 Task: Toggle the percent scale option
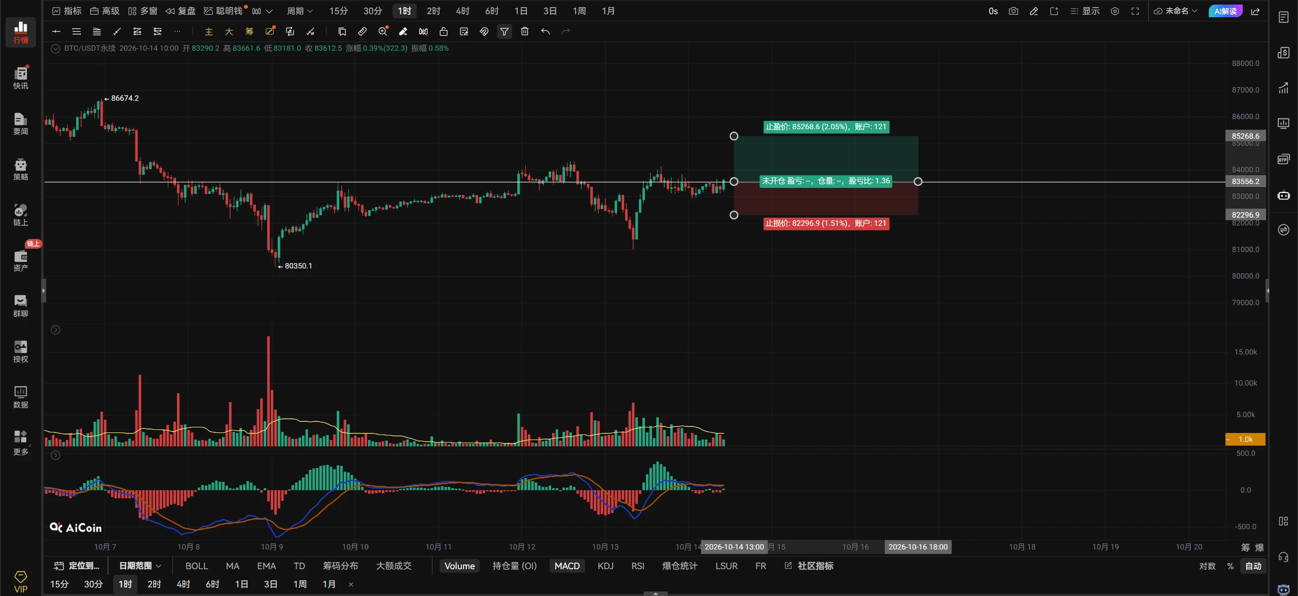1230,566
